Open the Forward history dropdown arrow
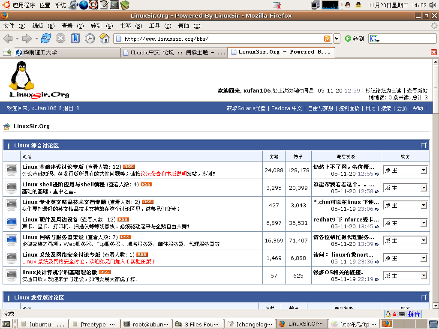 click(x=36, y=39)
